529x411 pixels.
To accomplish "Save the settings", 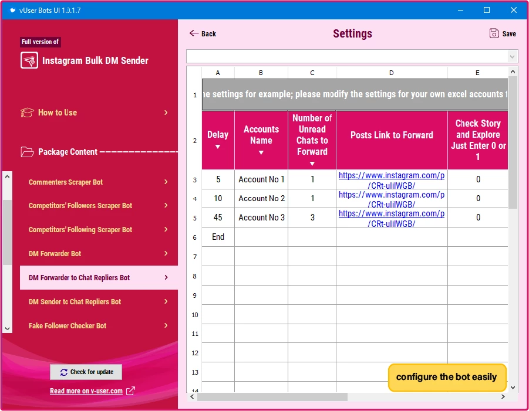I will pos(503,33).
